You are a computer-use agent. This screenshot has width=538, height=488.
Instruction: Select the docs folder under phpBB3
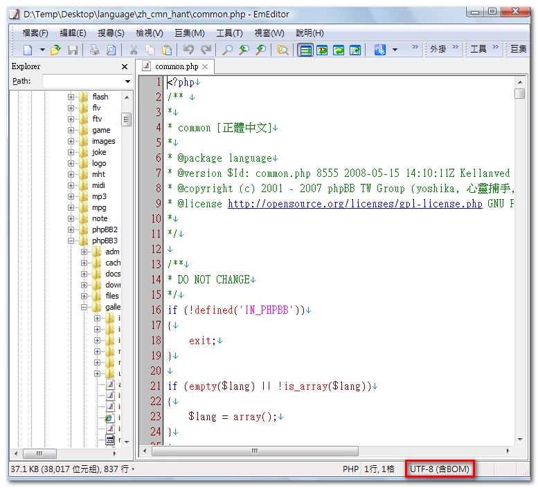(x=113, y=274)
